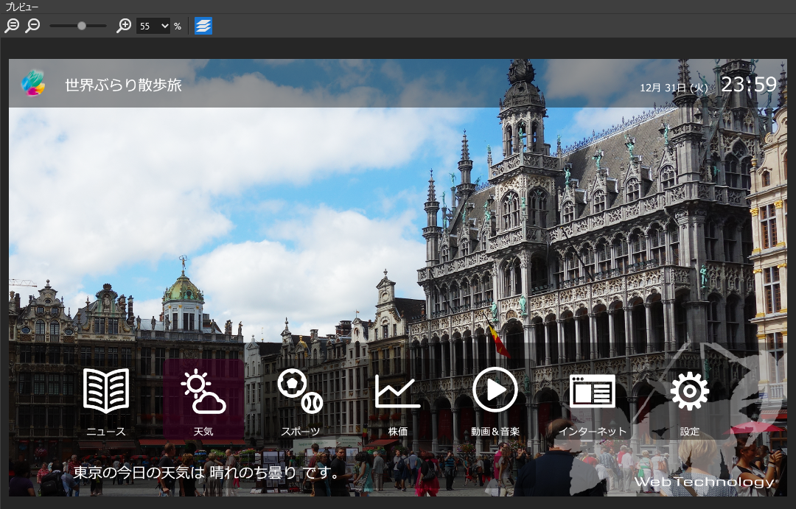
Task: Click the 12月 31日 (火) date text
Action: [x=674, y=87]
